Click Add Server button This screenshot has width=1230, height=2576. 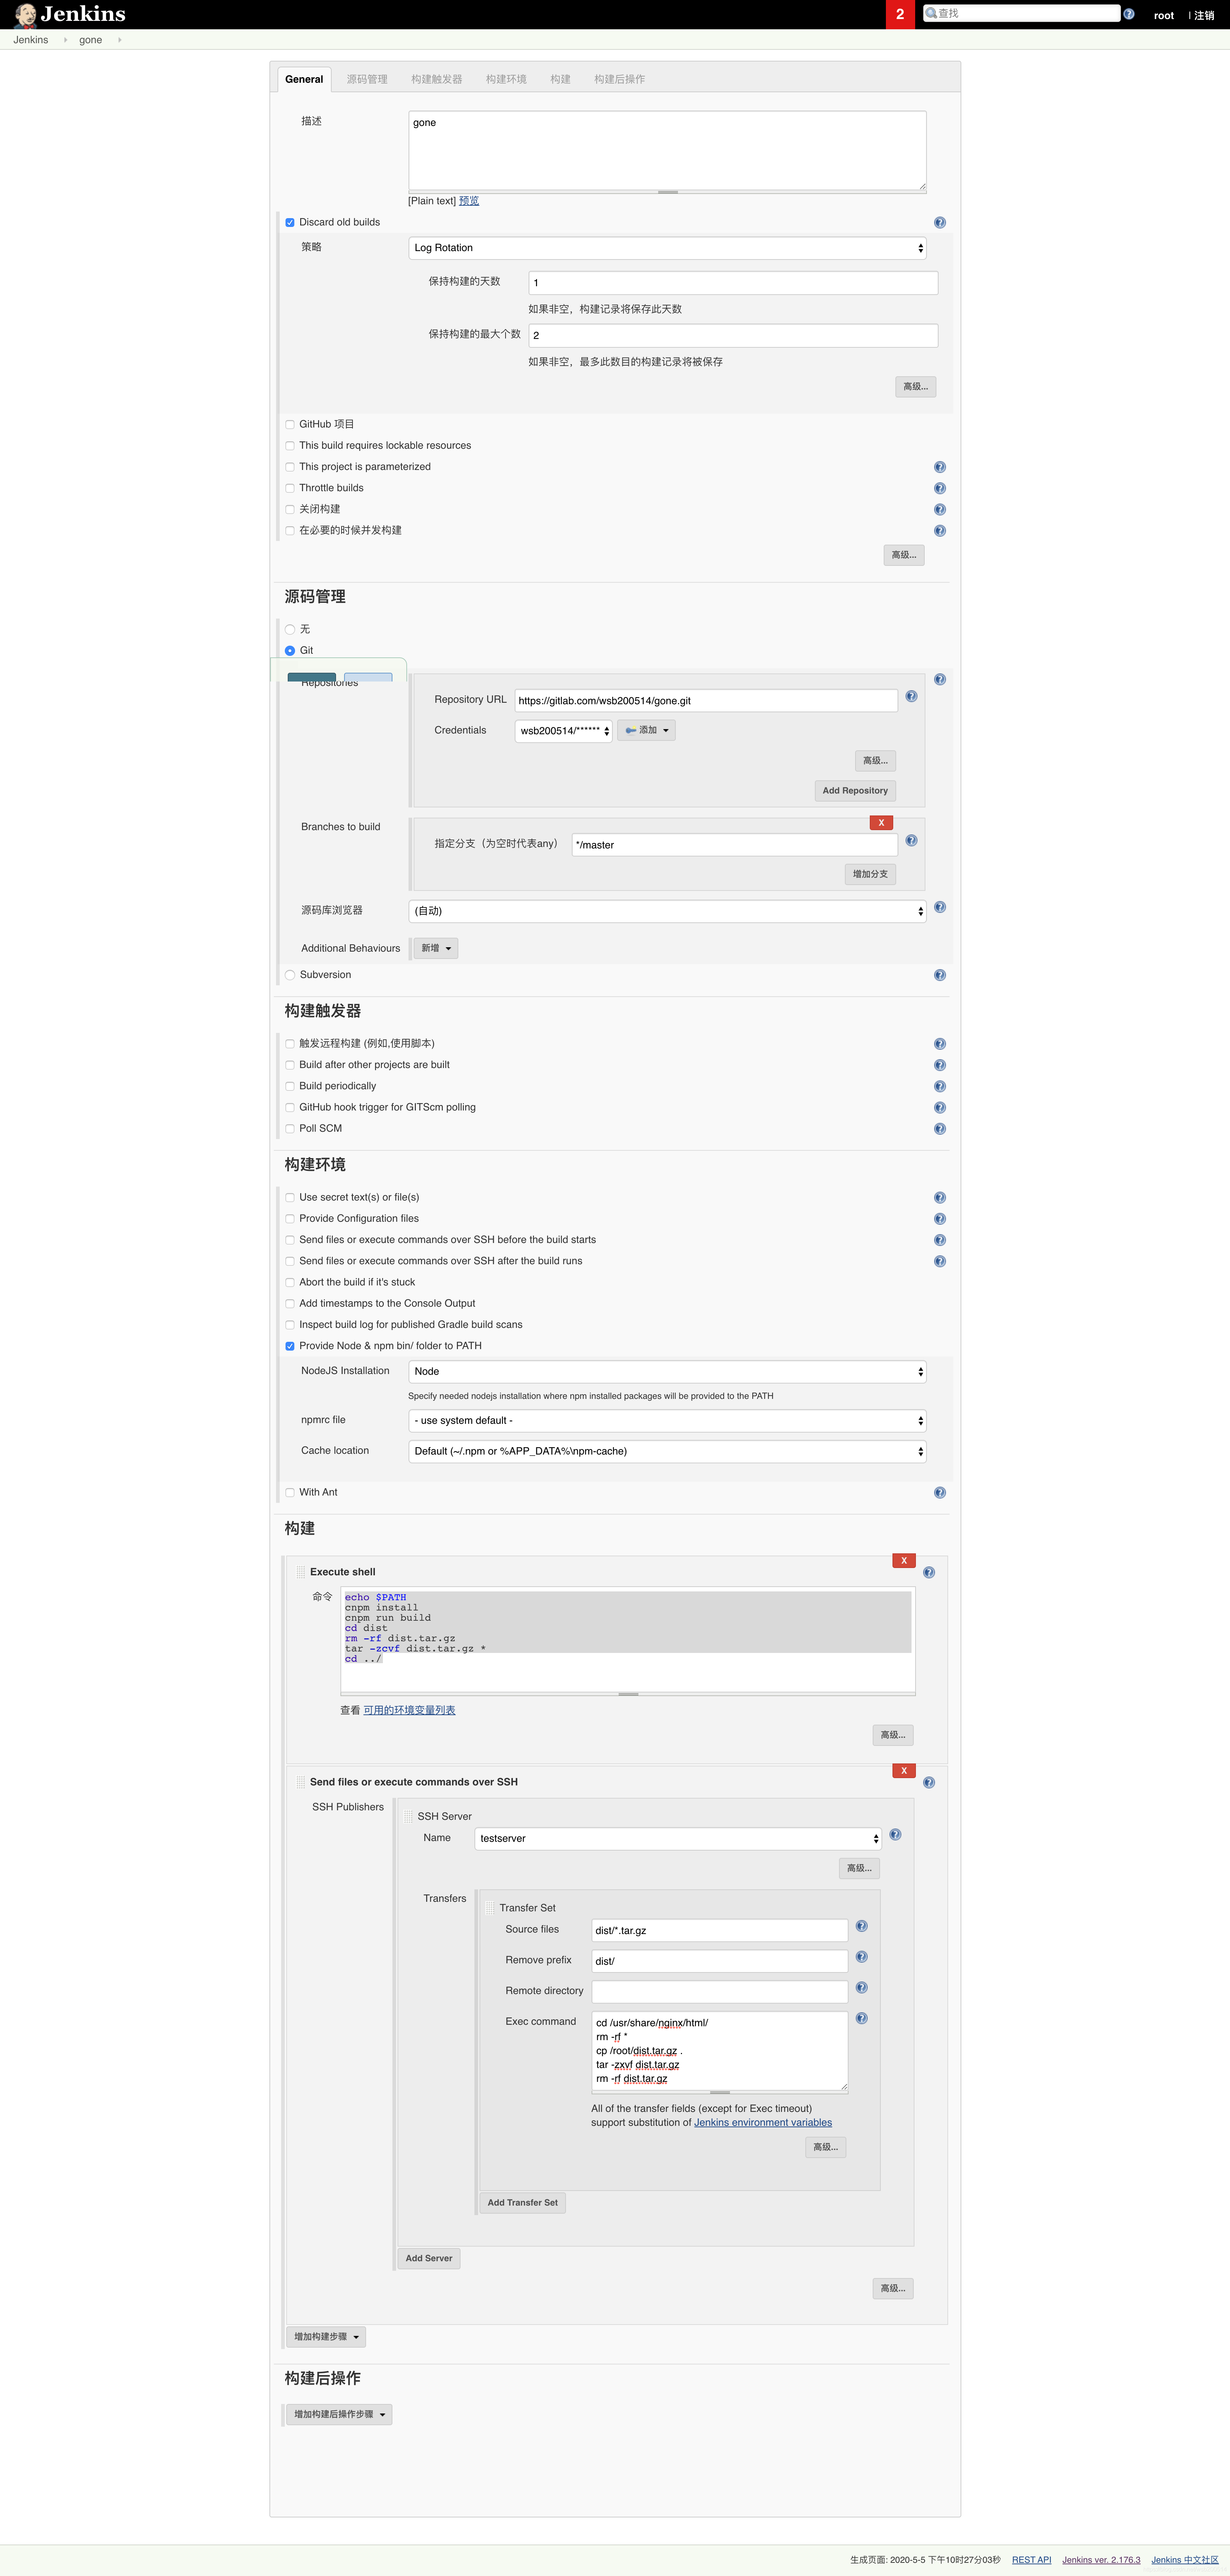[429, 2259]
